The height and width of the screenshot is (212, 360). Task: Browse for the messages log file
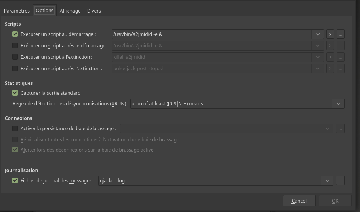(x=340, y=181)
